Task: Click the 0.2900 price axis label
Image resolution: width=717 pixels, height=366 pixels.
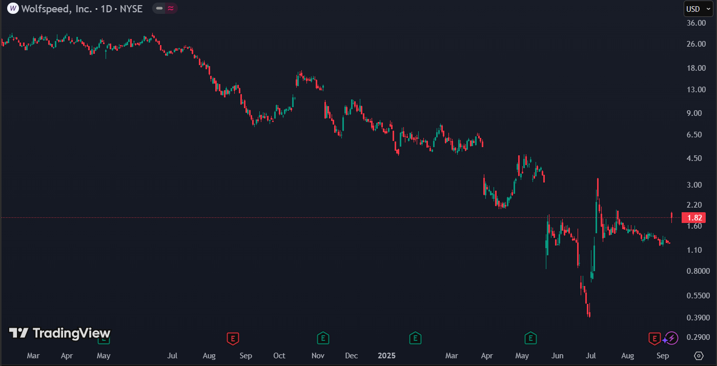Action: pos(698,337)
